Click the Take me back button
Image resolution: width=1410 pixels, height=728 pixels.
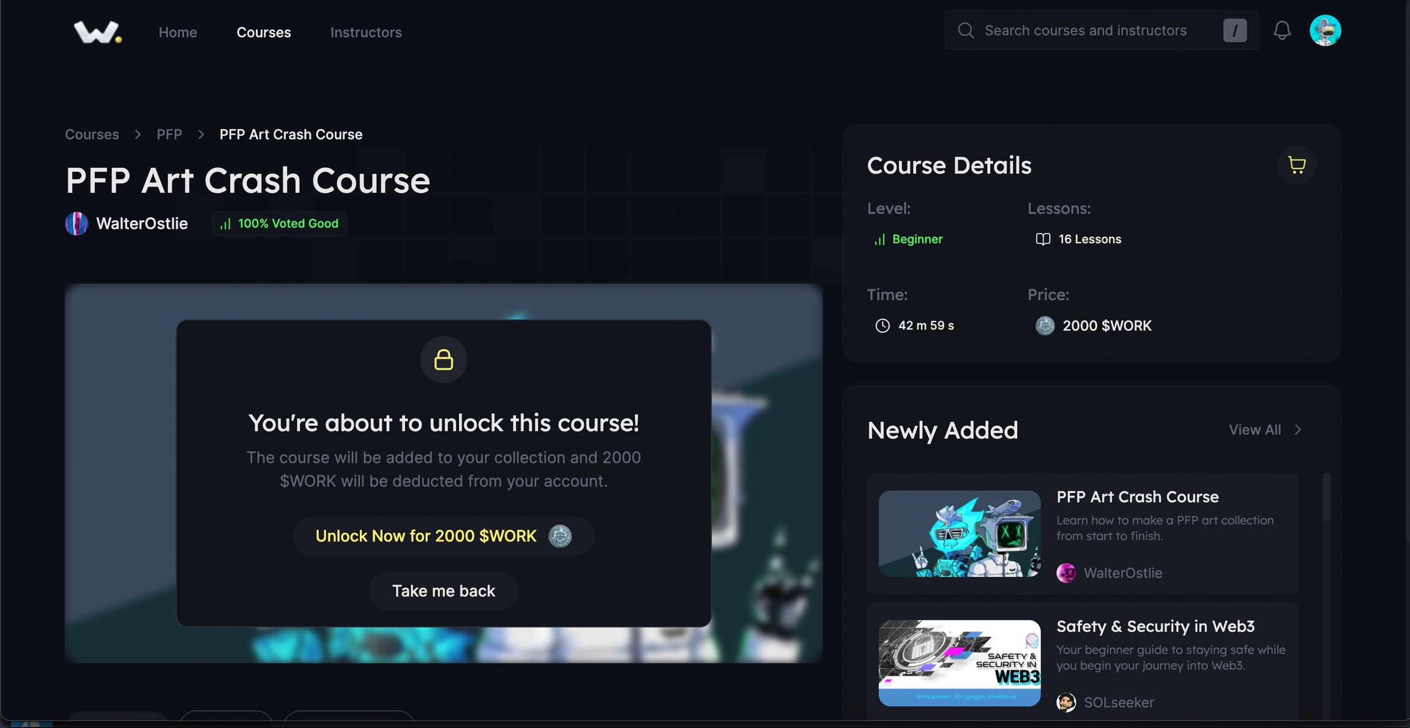click(444, 591)
